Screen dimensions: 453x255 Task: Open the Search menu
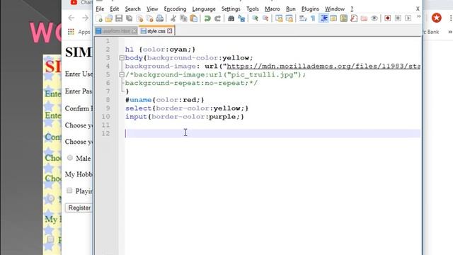click(132, 9)
